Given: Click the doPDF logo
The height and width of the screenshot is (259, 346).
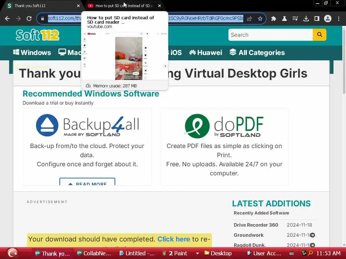Looking at the screenshot, I should 224,126.
